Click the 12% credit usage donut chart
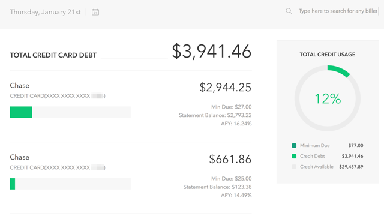Viewport: 384px width, 222px height. [x=328, y=98]
